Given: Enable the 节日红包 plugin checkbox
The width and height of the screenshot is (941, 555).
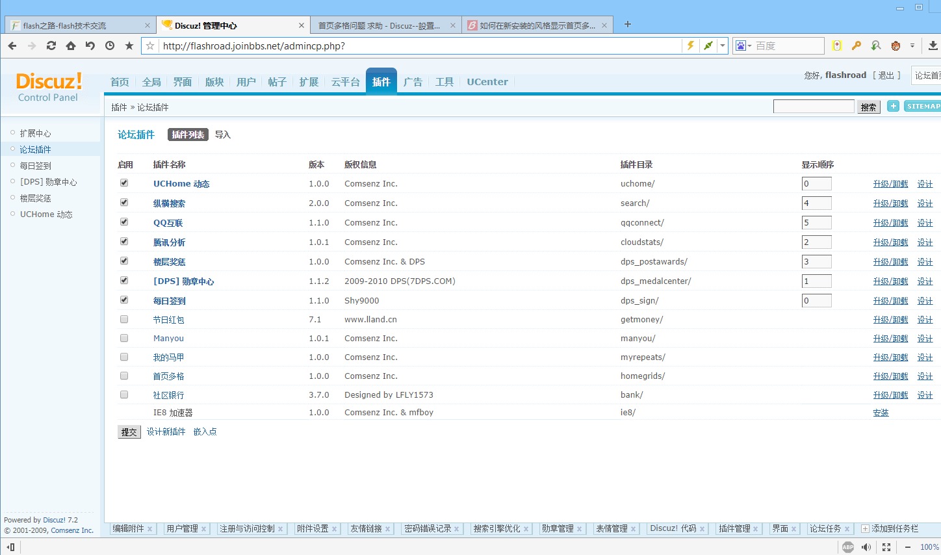Looking at the screenshot, I should 124,319.
